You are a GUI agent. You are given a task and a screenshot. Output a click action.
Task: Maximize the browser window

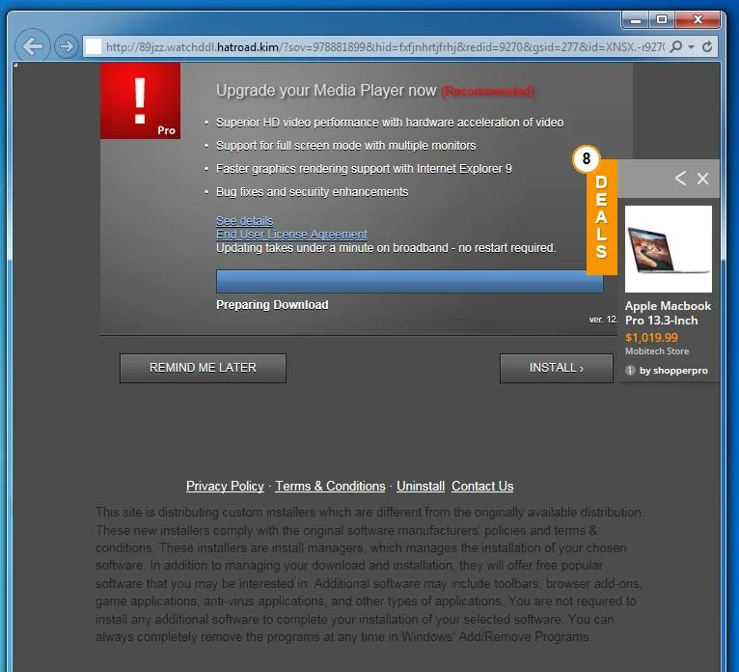click(662, 20)
